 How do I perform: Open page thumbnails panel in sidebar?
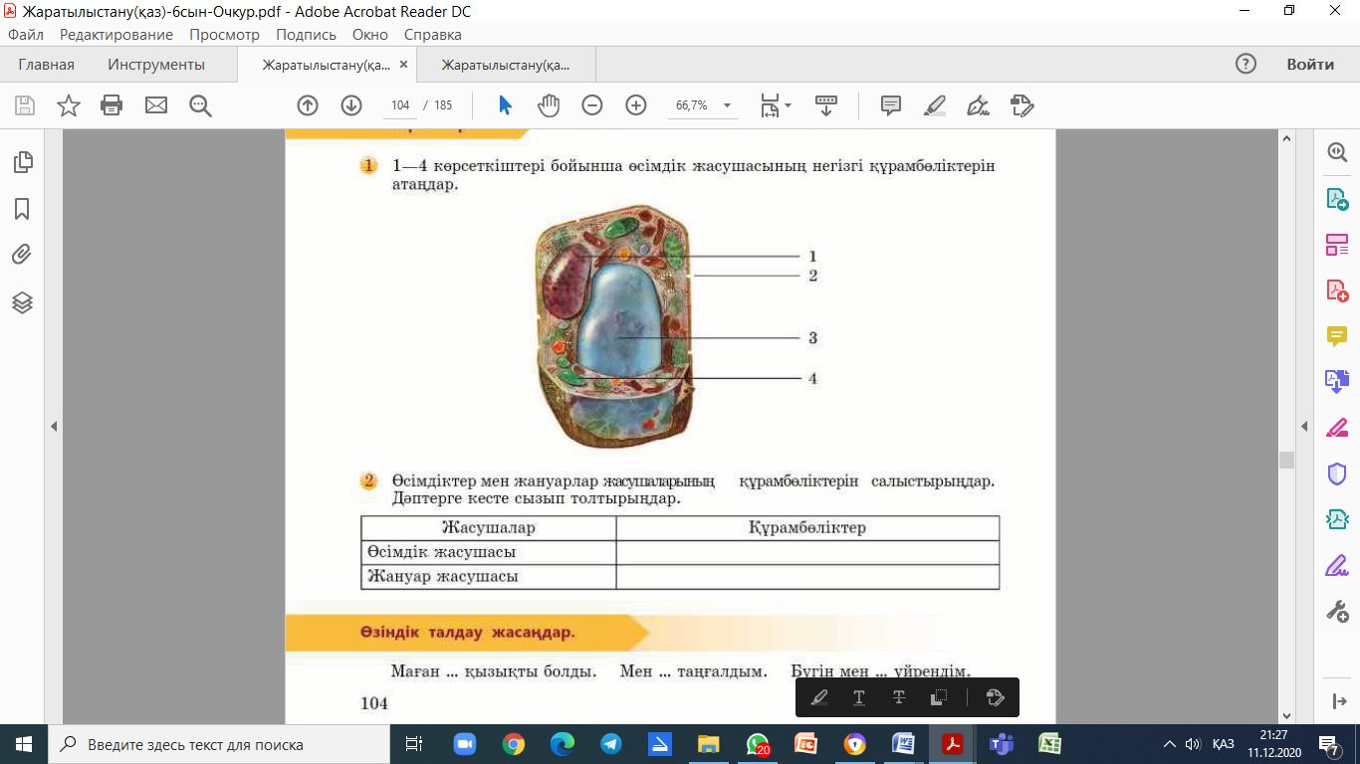click(22, 162)
